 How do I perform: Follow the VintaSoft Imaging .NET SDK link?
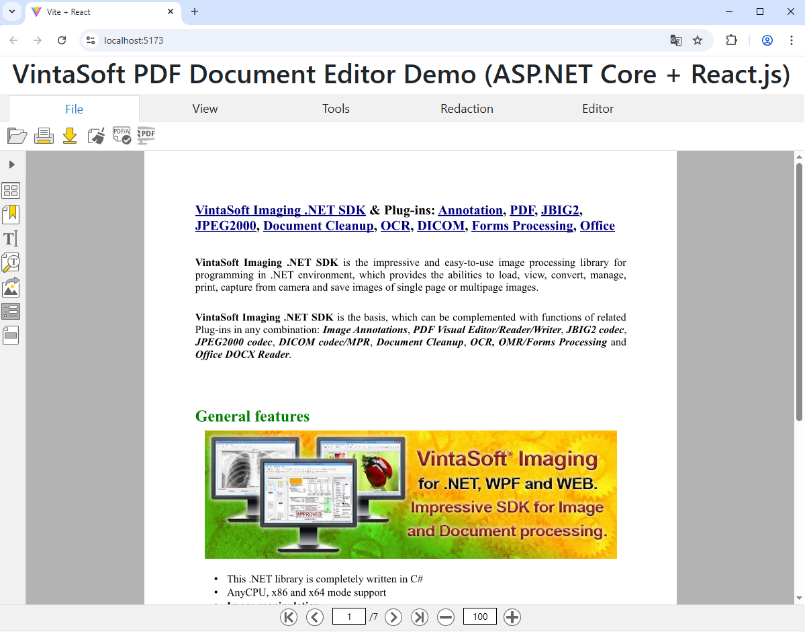281,210
